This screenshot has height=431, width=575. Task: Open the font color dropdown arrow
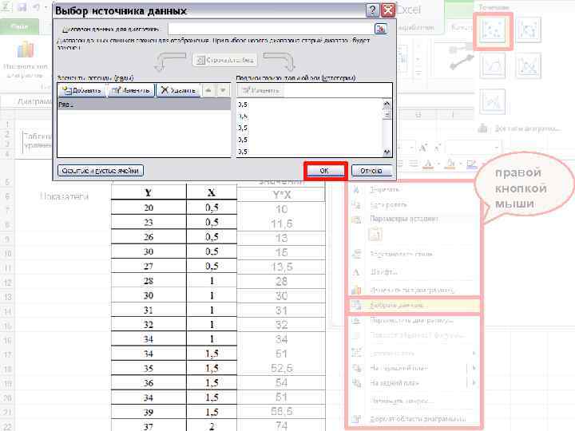(x=438, y=164)
